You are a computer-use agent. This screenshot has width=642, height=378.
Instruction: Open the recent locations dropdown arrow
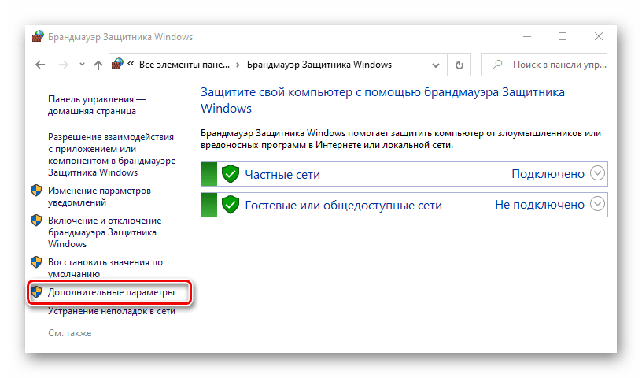coord(82,65)
